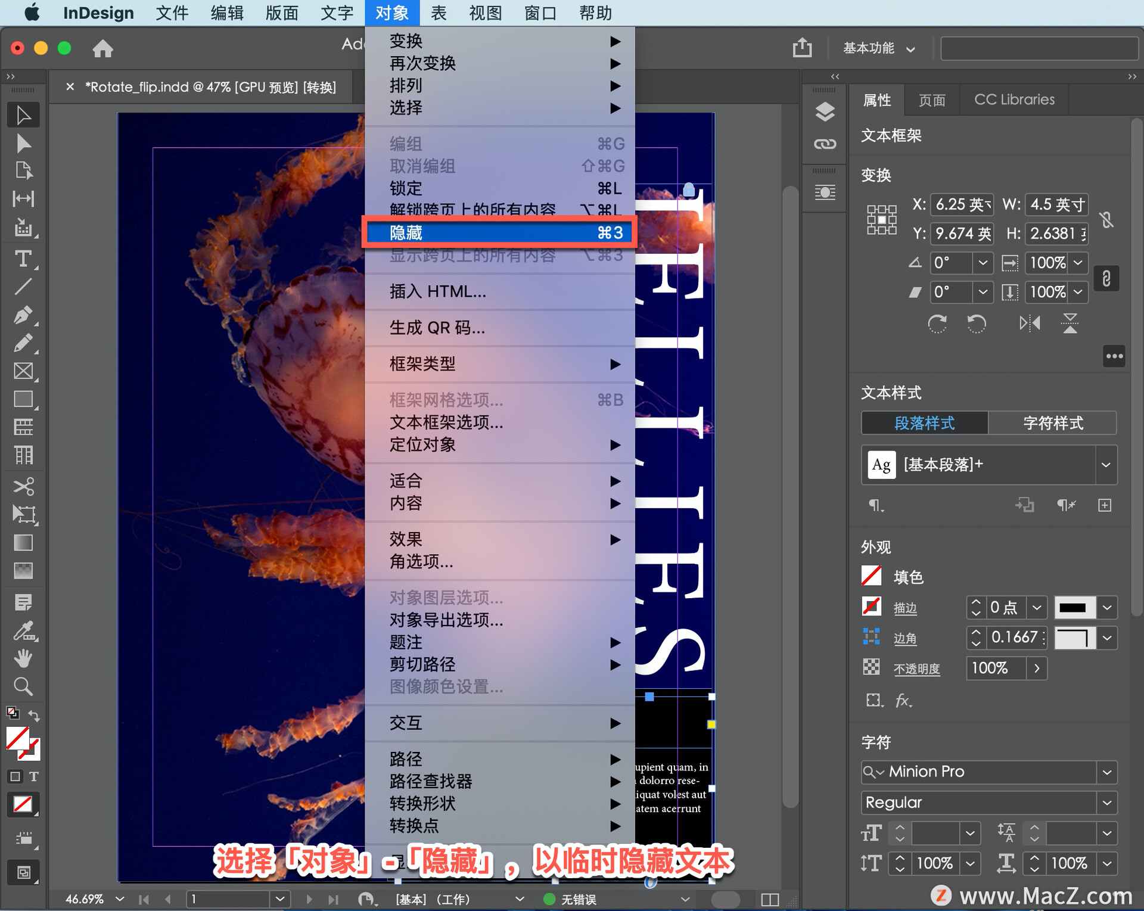Expand the rotation angle dropdown

tap(983, 262)
